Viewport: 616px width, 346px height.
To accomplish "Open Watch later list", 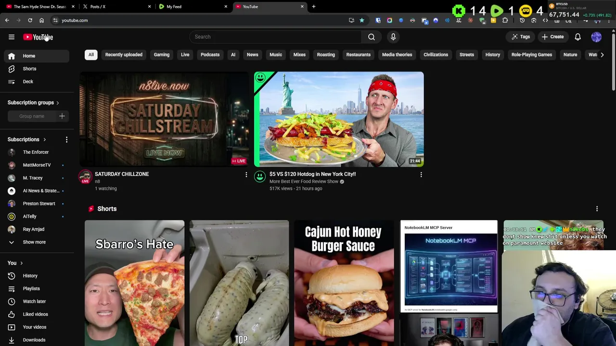I will tap(37, 301).
